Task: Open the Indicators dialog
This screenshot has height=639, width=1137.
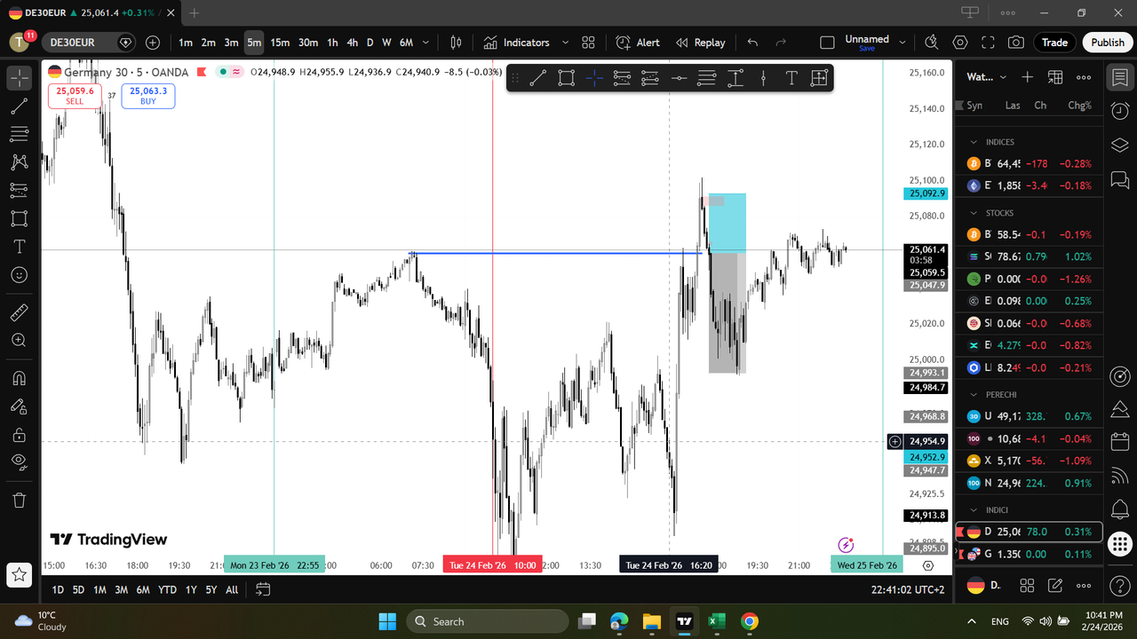Action: click(x=517, y=43)
